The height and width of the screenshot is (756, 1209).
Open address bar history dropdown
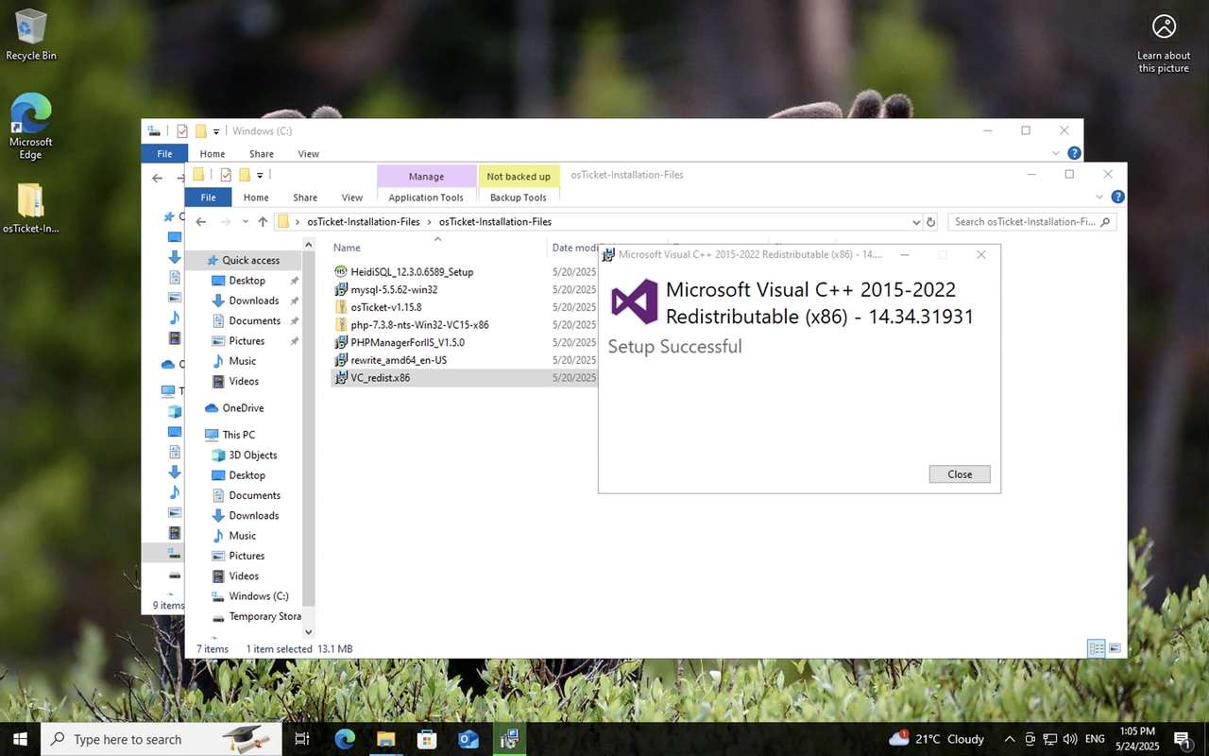coord(915,222)
